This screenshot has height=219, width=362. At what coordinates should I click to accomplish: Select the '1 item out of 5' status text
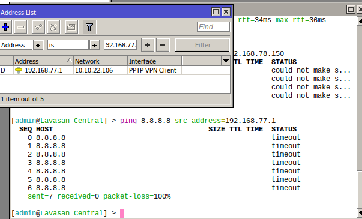(x=22, y=99)
